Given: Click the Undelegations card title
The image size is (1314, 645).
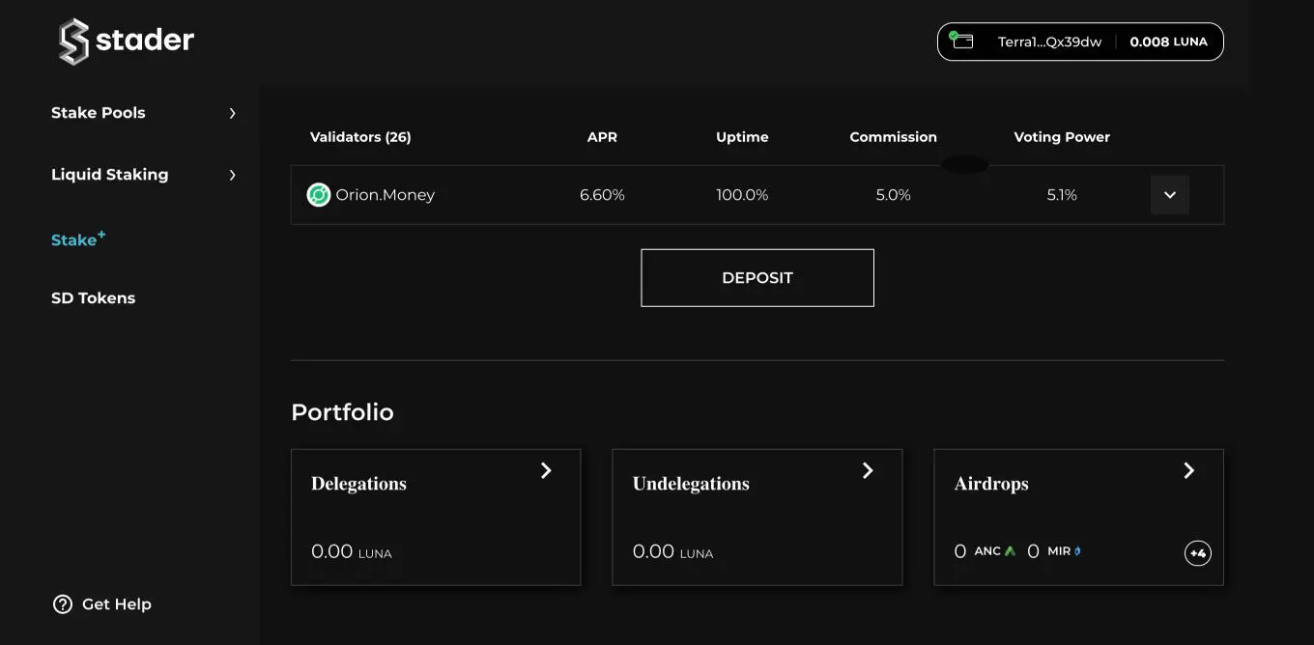Looking at the screenshot, I should 691,484.
